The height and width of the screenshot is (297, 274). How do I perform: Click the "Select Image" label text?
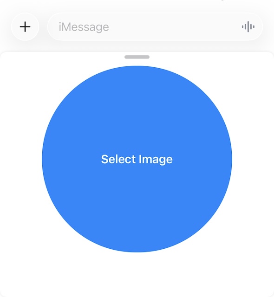click(x=137, y=159)
